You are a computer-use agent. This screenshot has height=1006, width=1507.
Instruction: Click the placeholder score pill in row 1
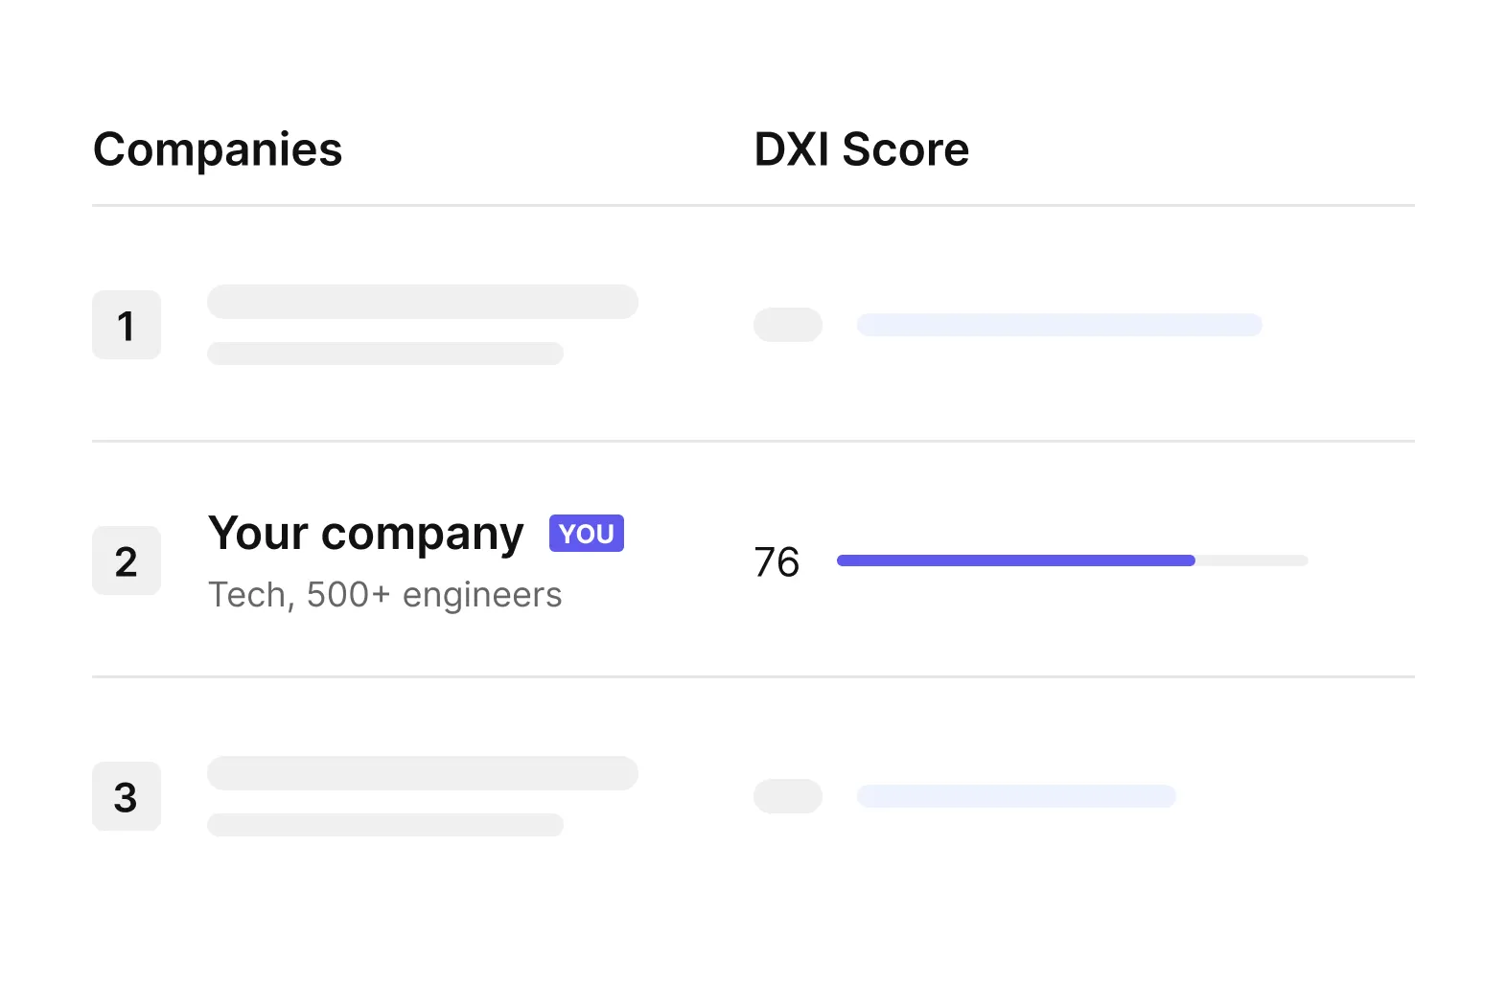(788, 325)
